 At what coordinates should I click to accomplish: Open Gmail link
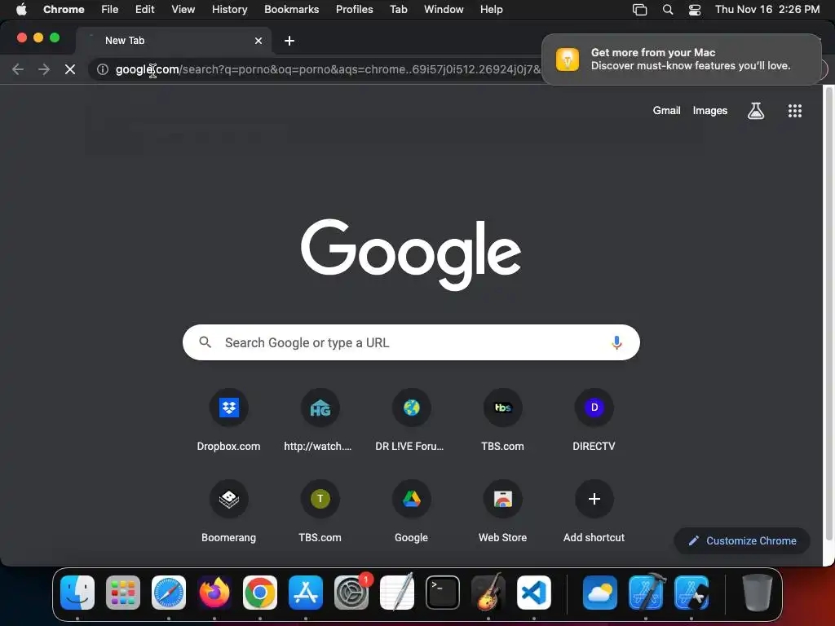(666, 110)
